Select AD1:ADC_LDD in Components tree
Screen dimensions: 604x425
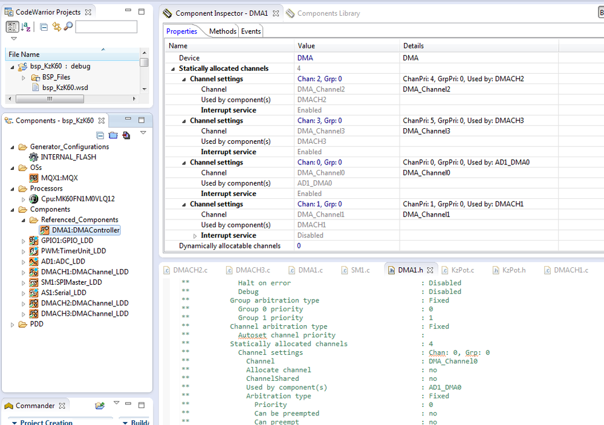tap(63, 261)
